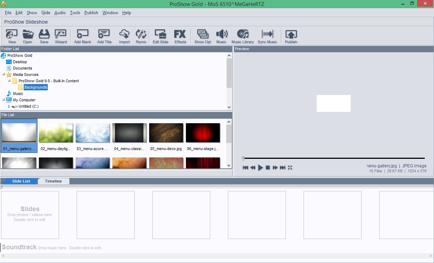Click the Sync Music icon

(x=267, y=36)
